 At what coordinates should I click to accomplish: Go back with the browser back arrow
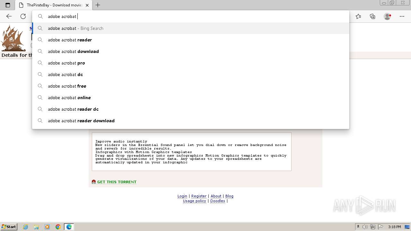[9, 16]
